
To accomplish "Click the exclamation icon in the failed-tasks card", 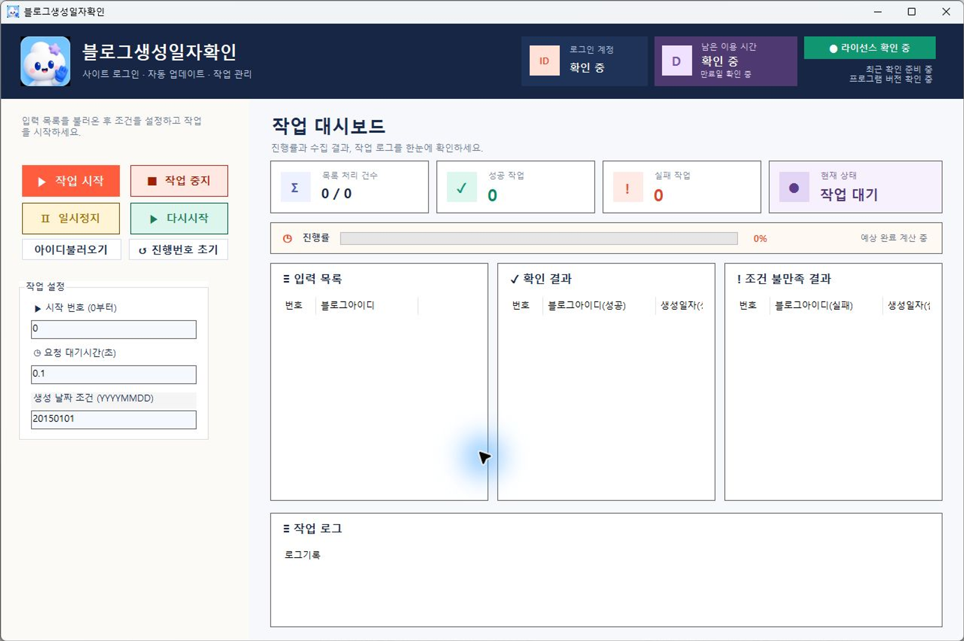I will [628, 187].
